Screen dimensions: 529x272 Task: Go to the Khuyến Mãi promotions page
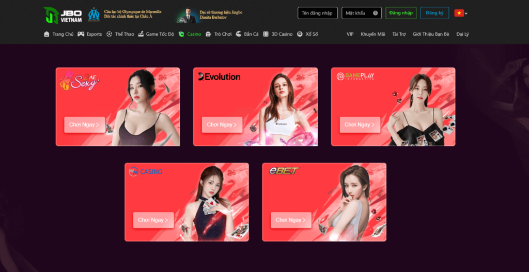373,34
